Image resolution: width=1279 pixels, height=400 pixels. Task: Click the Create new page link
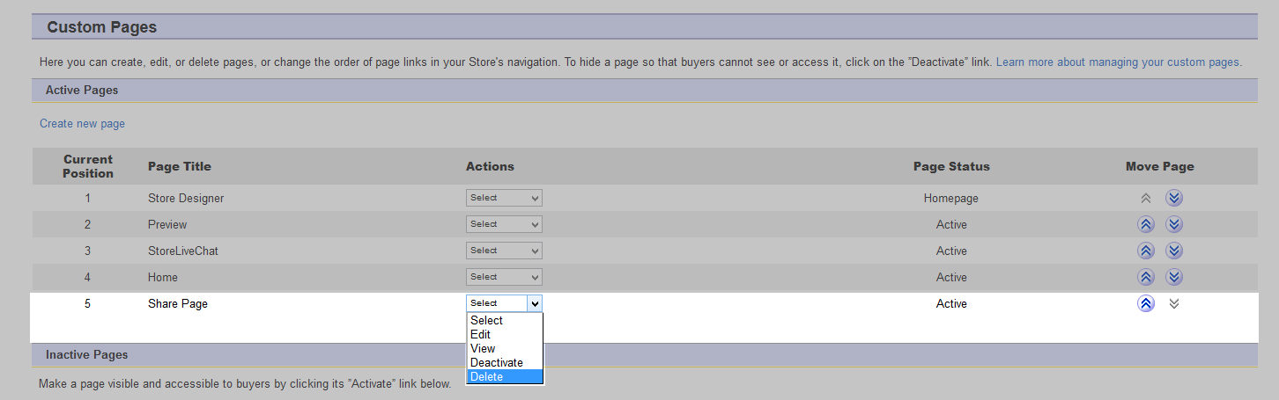82,124
